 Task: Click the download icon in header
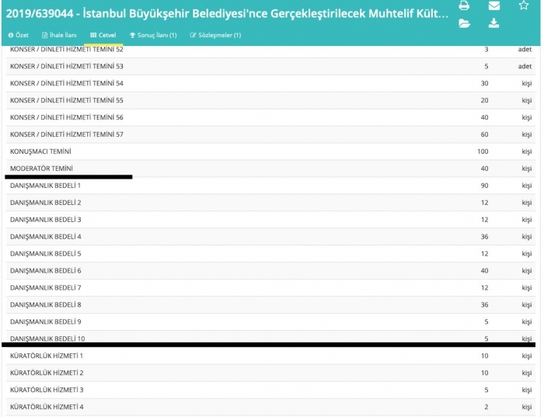(493, 23)
